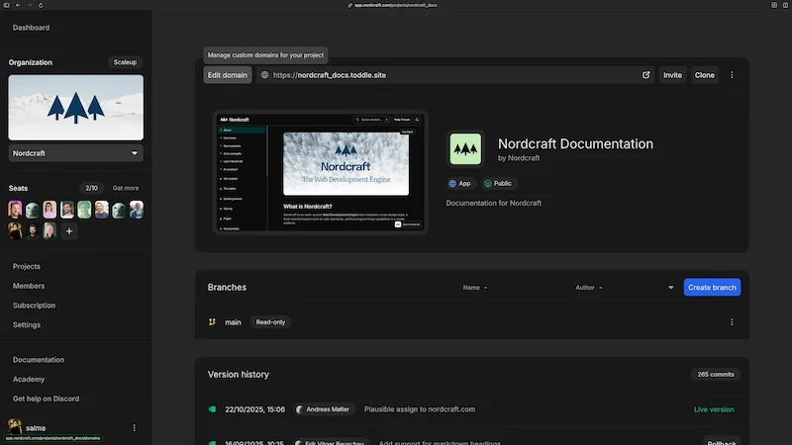The image size is (792, 445).
Task: Click Edit domain button
Action: [228, 75]
